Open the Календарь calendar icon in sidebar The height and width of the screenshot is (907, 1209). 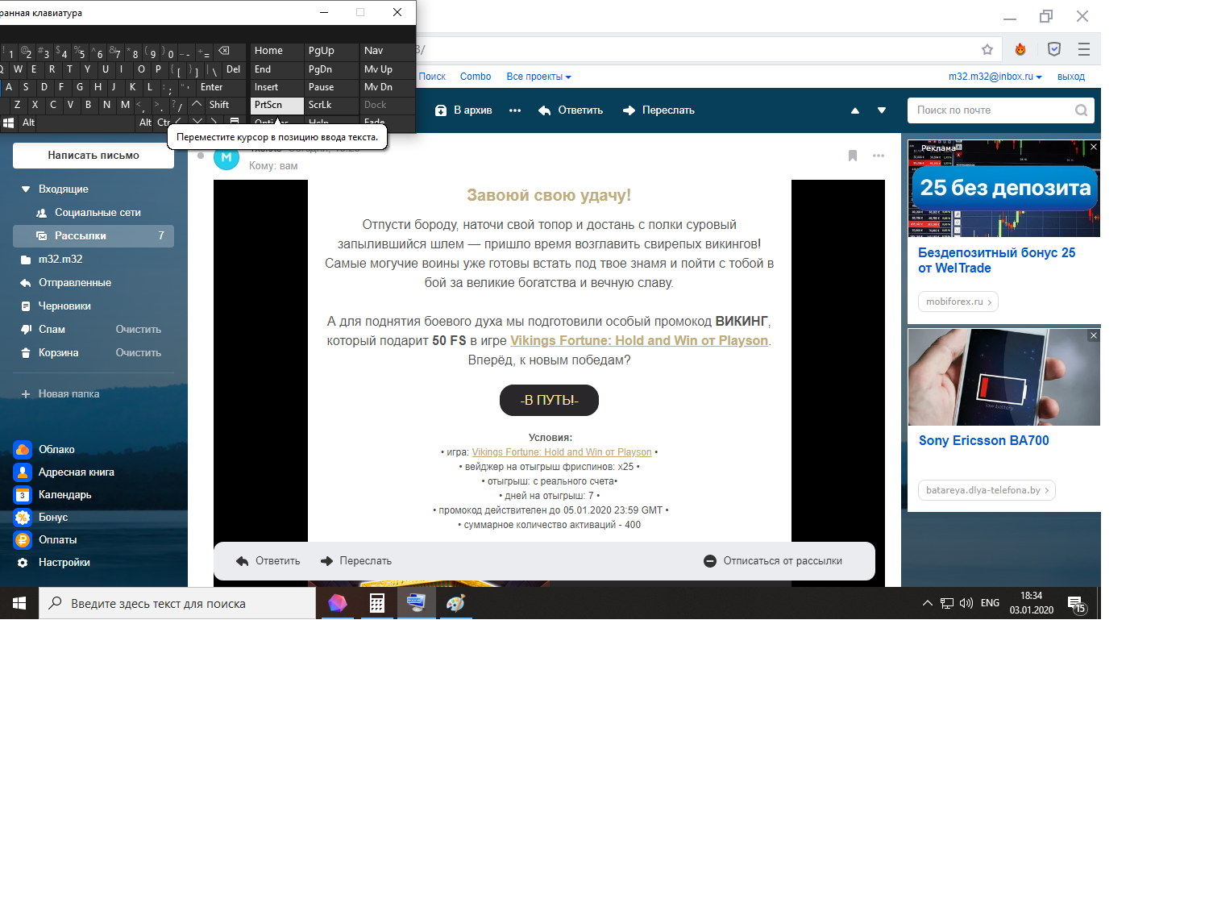pyautogui.click(x=23, y=495)
